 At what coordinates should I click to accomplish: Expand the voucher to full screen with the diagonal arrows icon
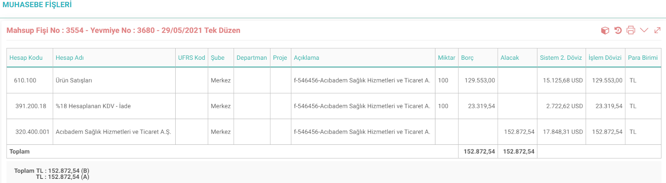click(657, 30)
